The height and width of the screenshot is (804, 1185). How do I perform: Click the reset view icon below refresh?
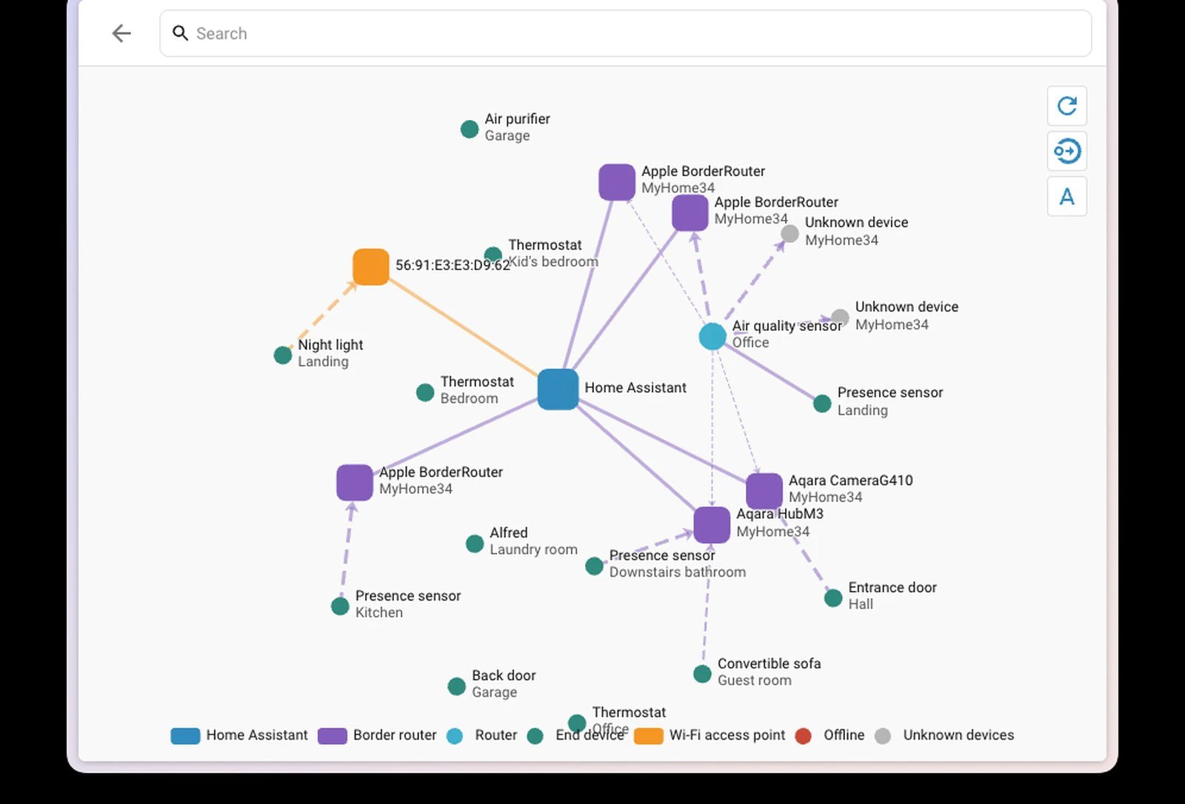[x=1066, y=151]
